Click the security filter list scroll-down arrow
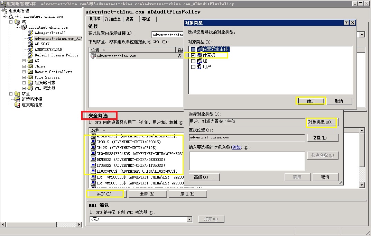The image size is (371, 236). [x=362, y=185]
